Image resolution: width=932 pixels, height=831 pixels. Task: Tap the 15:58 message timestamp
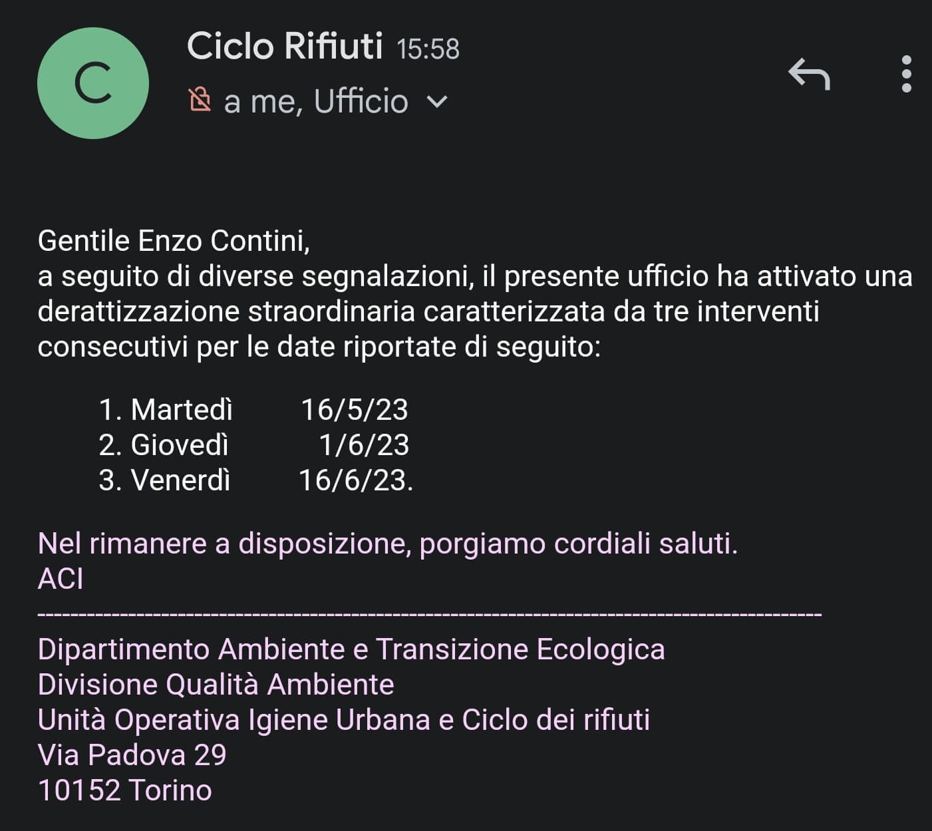[428, 49]
